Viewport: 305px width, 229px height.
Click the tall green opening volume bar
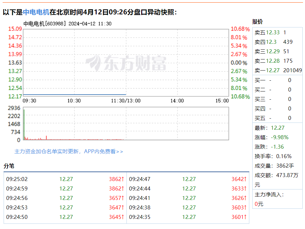tap(24, 125)
